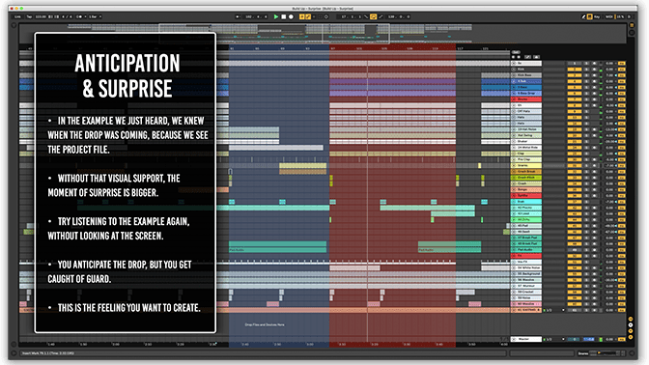The image size is (649, 365).
Task: Click the Insert Mark status bar text
Action: click(x=48, y=353)
